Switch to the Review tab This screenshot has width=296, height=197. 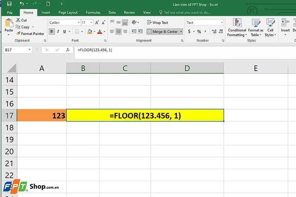[x=129, y=13]
